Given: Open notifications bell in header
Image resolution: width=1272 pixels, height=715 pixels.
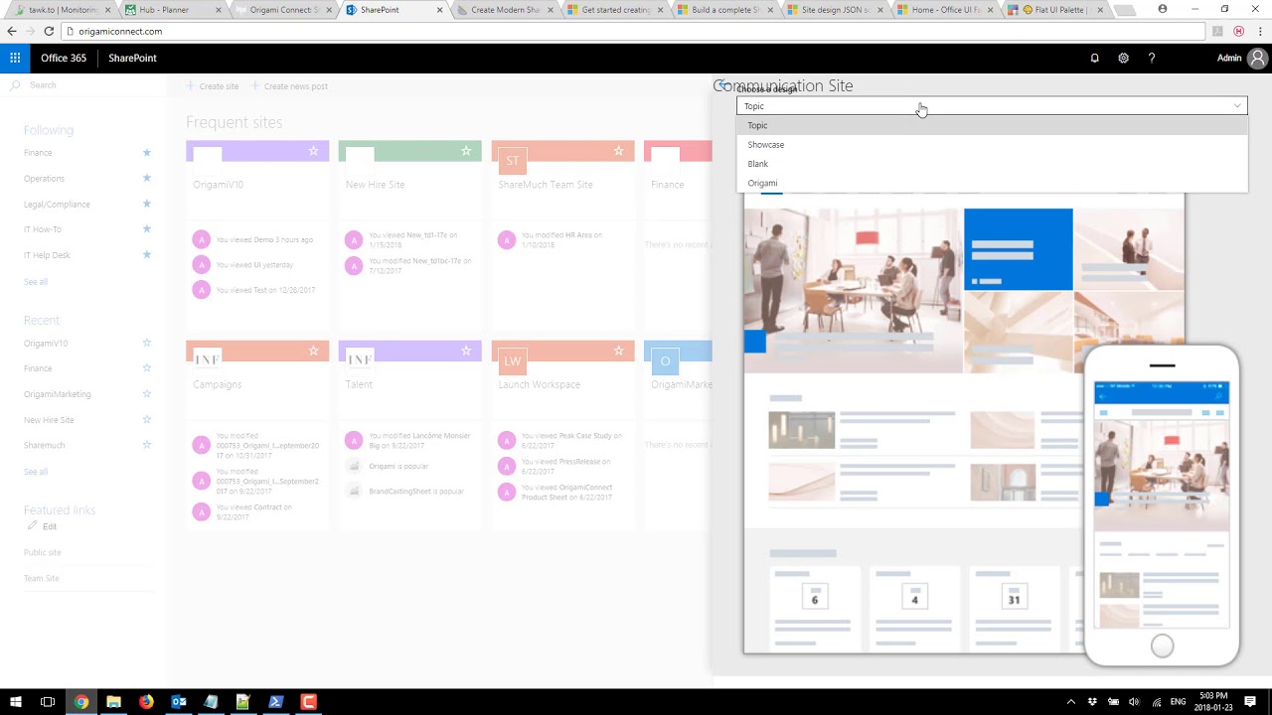Looking at the screenshot, I should tap(1095, 58).
